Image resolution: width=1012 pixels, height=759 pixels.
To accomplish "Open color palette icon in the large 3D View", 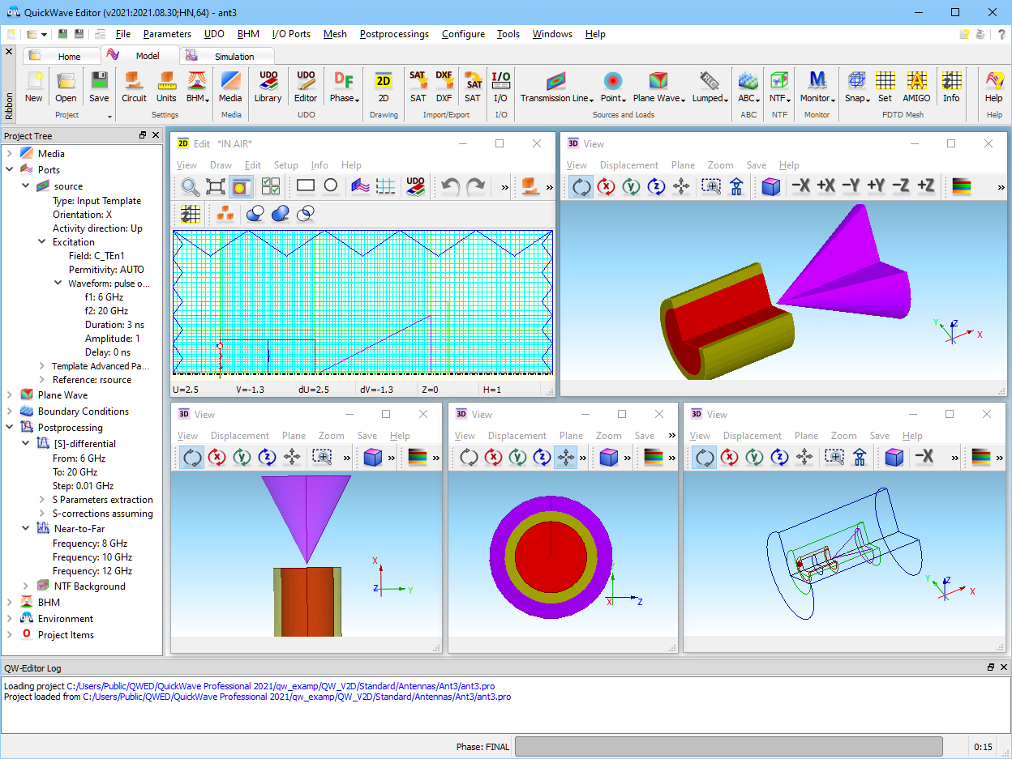I will click(x=962, y=186).
